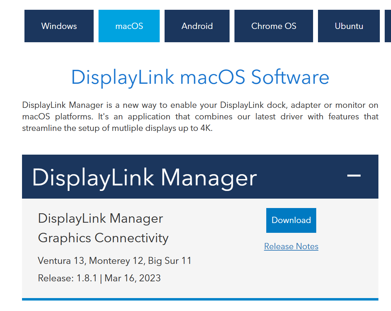
Task: Collapse the DisplayLink Manager section
Action: click(354, 176)
